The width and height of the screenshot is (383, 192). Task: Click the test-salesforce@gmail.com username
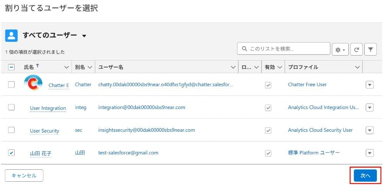coord(128,153)
